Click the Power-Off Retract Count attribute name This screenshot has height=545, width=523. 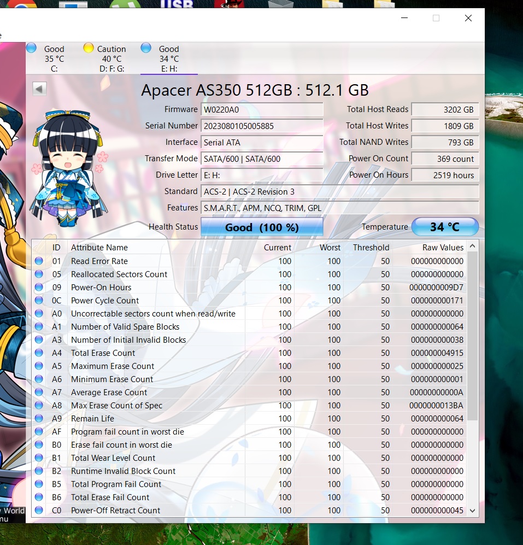tap(115, 510)
